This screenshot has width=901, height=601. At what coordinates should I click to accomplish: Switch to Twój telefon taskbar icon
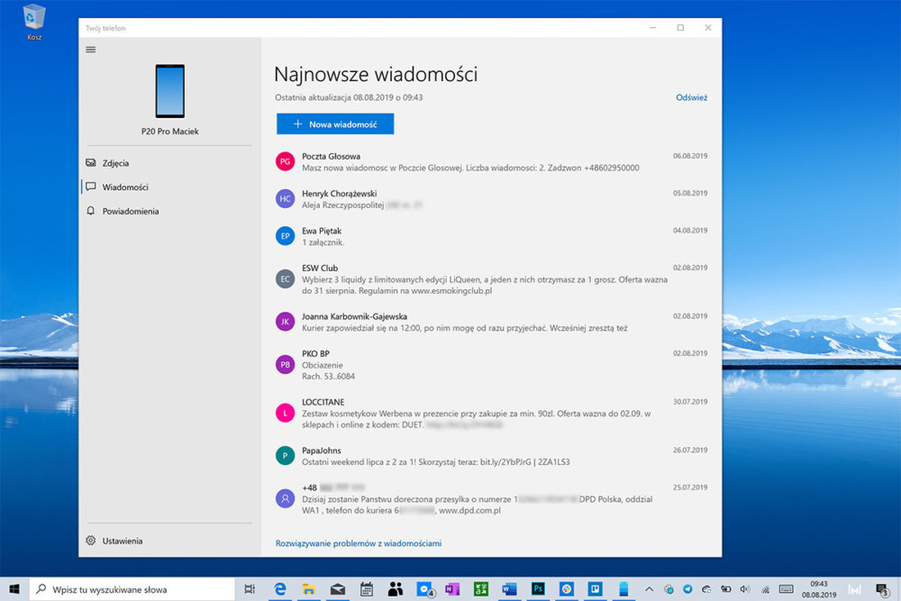[x=623, y=589]
